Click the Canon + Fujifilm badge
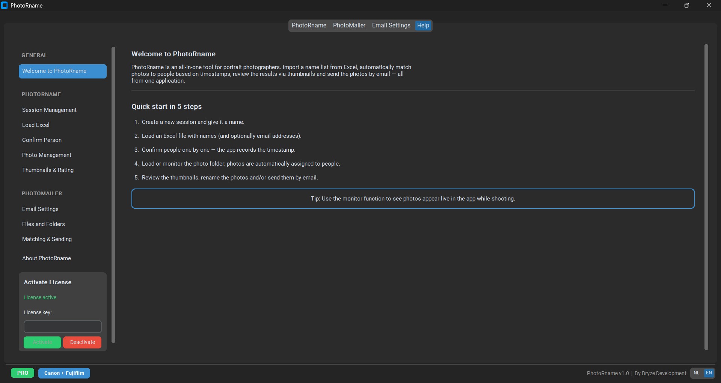This screenshot has height=383, width=721. point(64,373)
